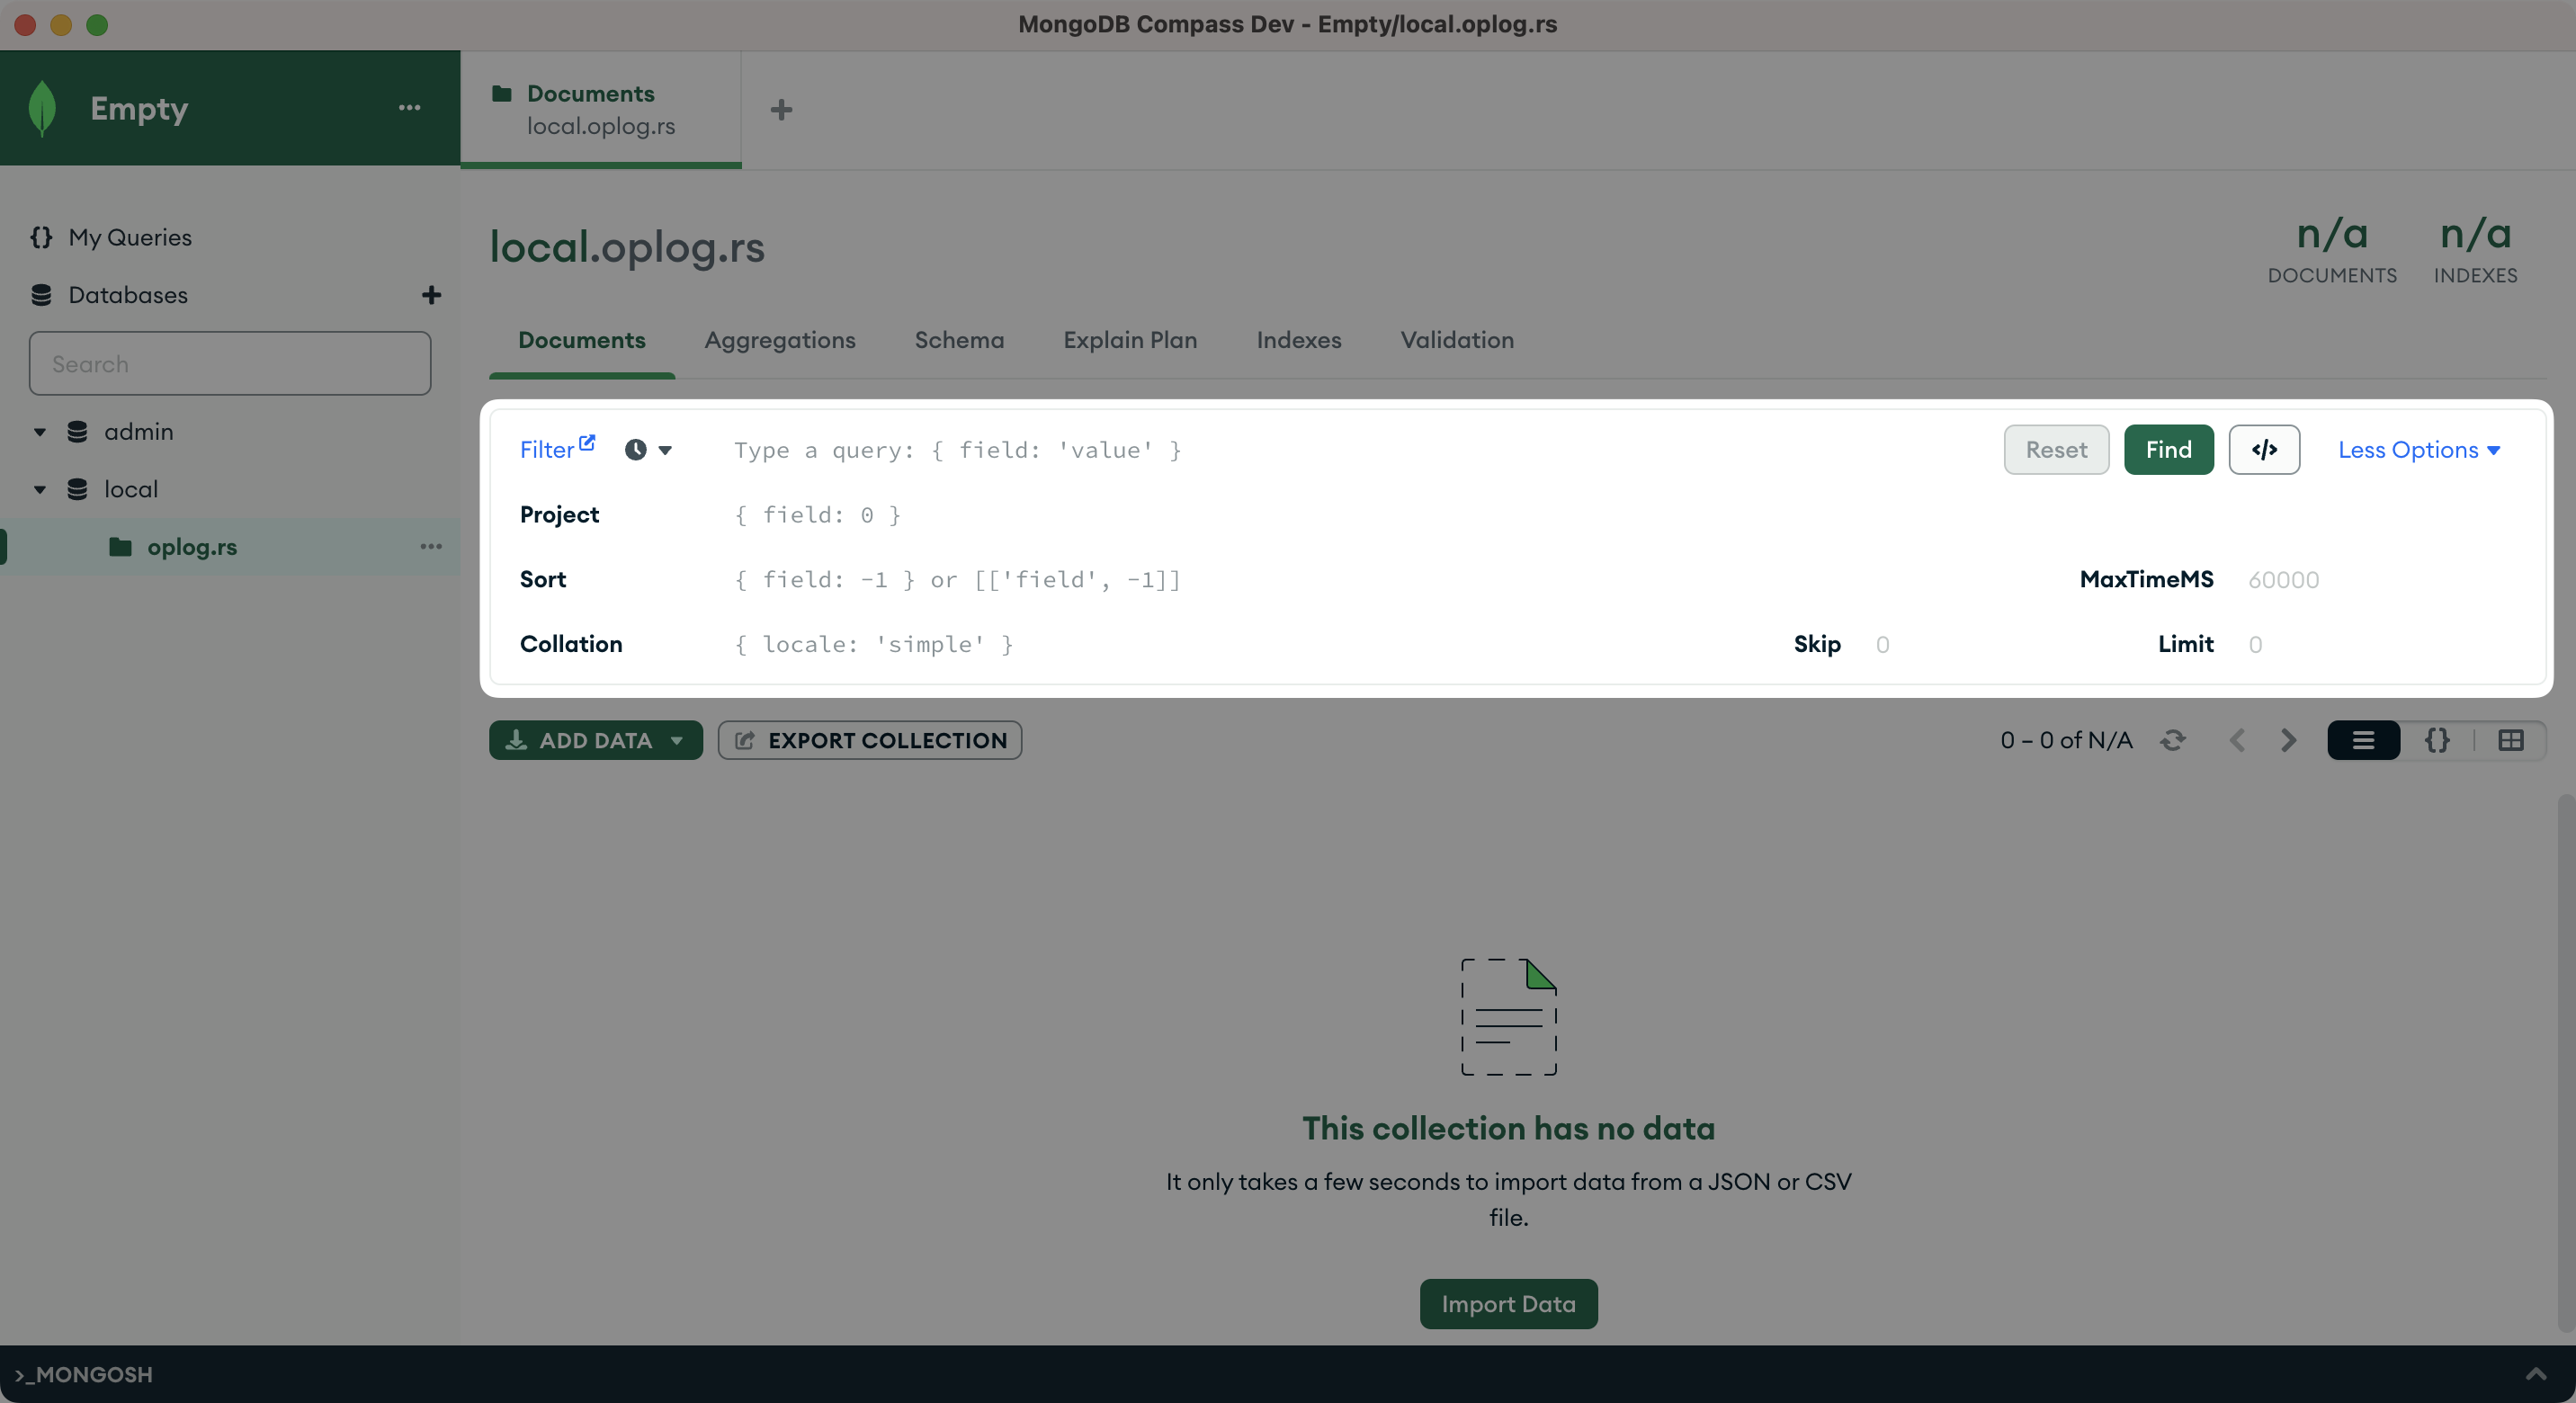Click the refresh documents icon

coord(2172,740)
